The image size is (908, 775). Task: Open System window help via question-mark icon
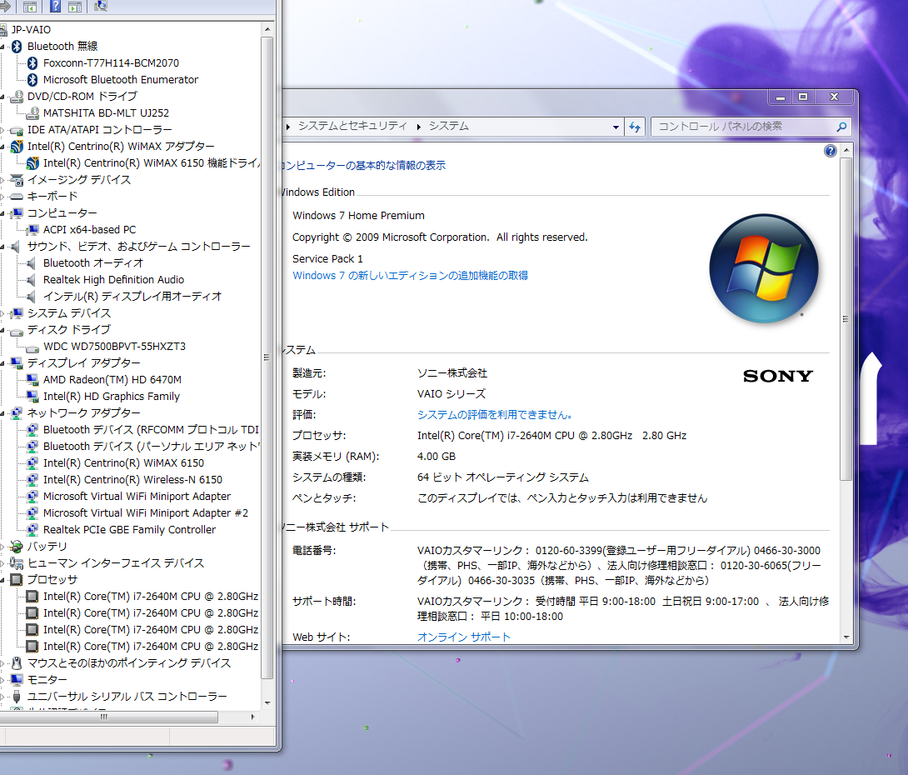pos(831,151)
